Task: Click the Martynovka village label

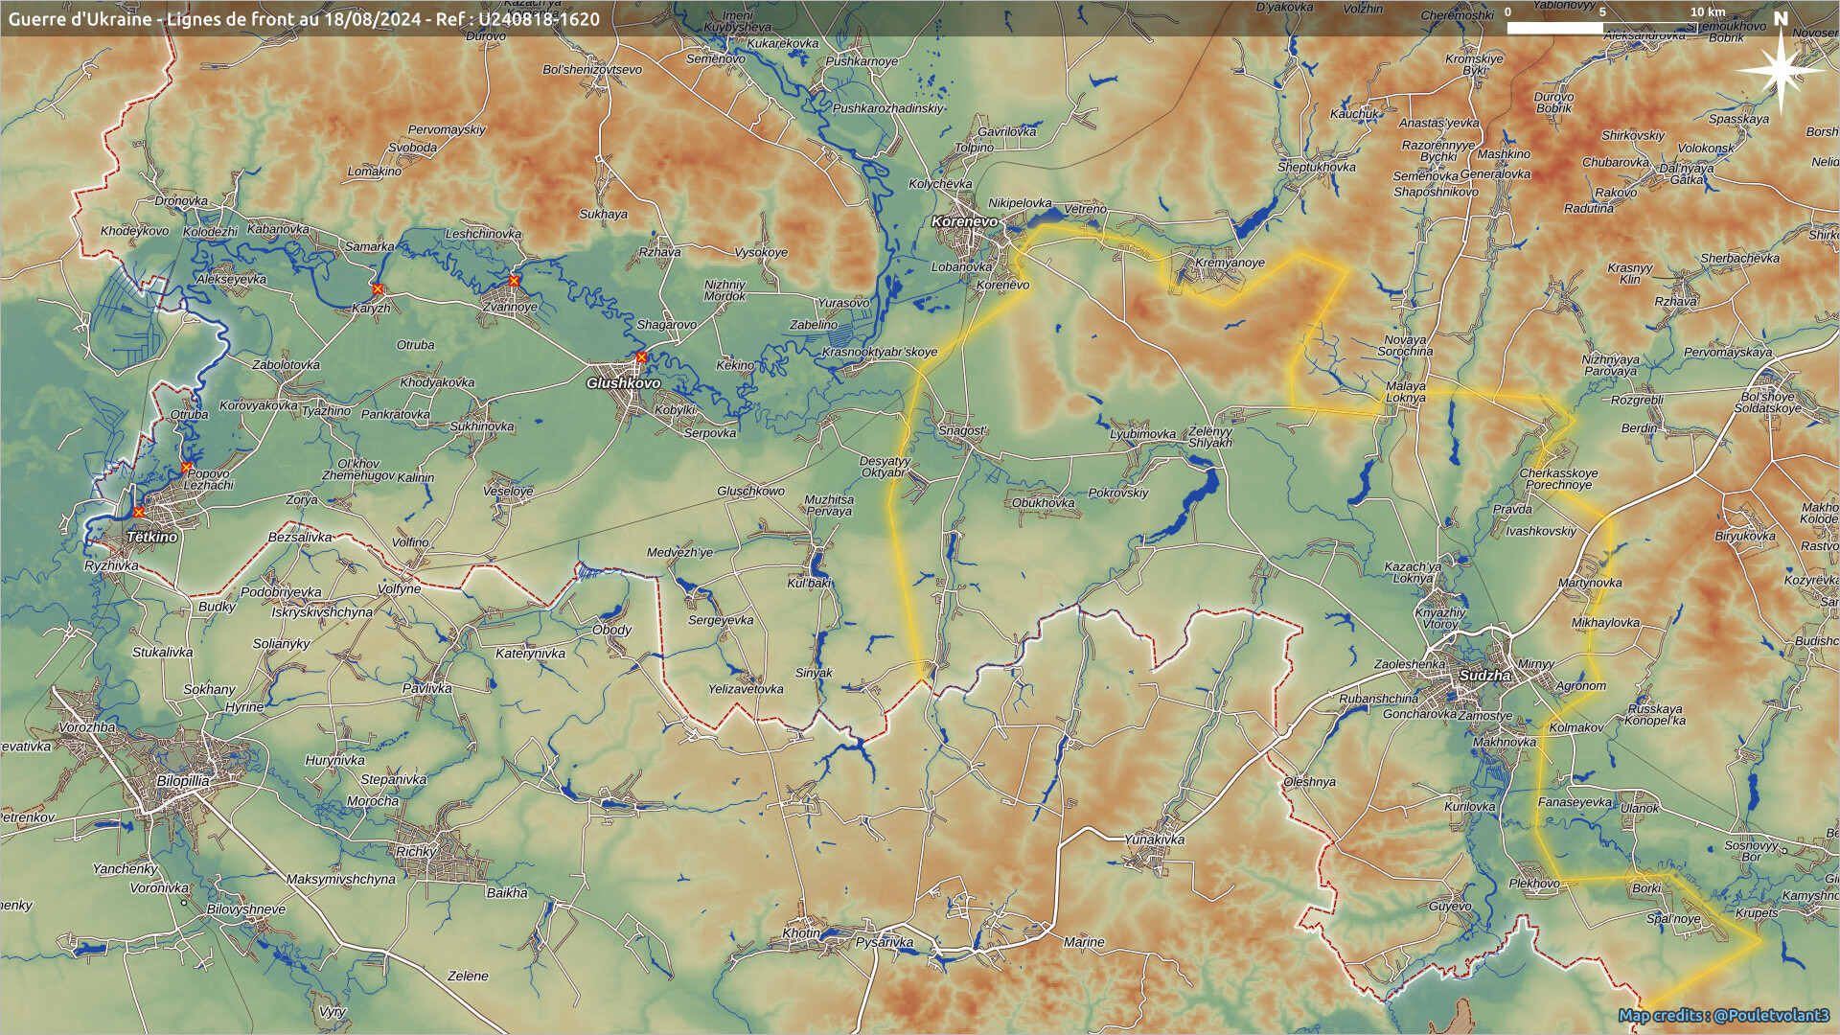Action: click(x=1590, y=583)
